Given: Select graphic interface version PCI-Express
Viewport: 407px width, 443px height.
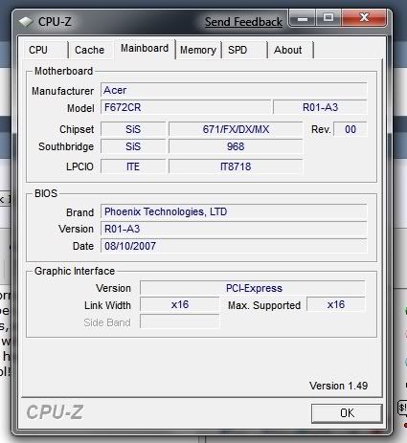Looking at the screenshot, I should (253, 288).
